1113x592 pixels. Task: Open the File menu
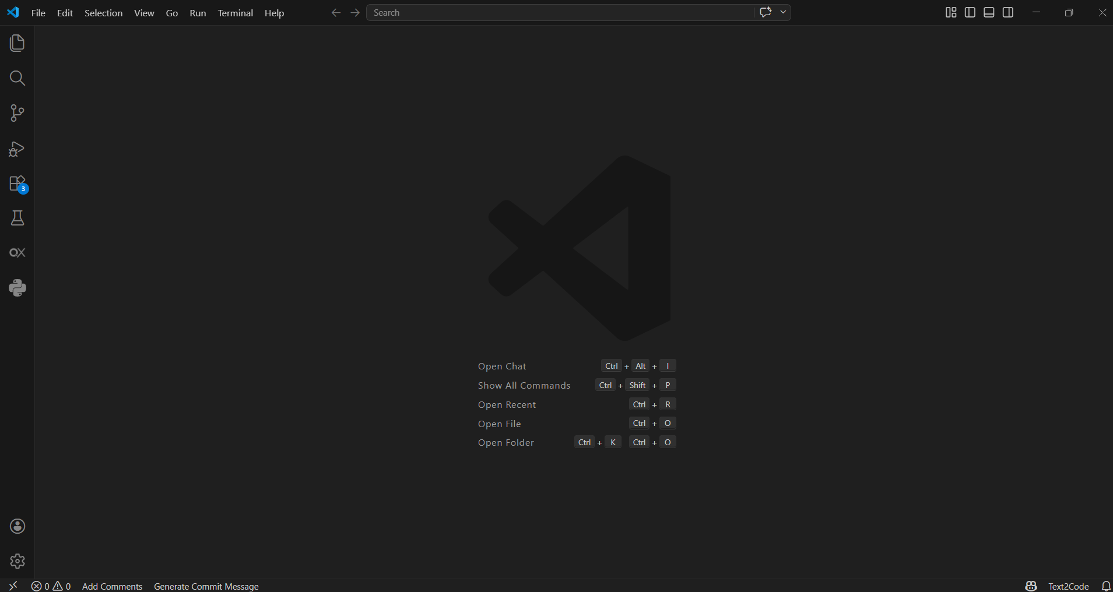(38, 13)
